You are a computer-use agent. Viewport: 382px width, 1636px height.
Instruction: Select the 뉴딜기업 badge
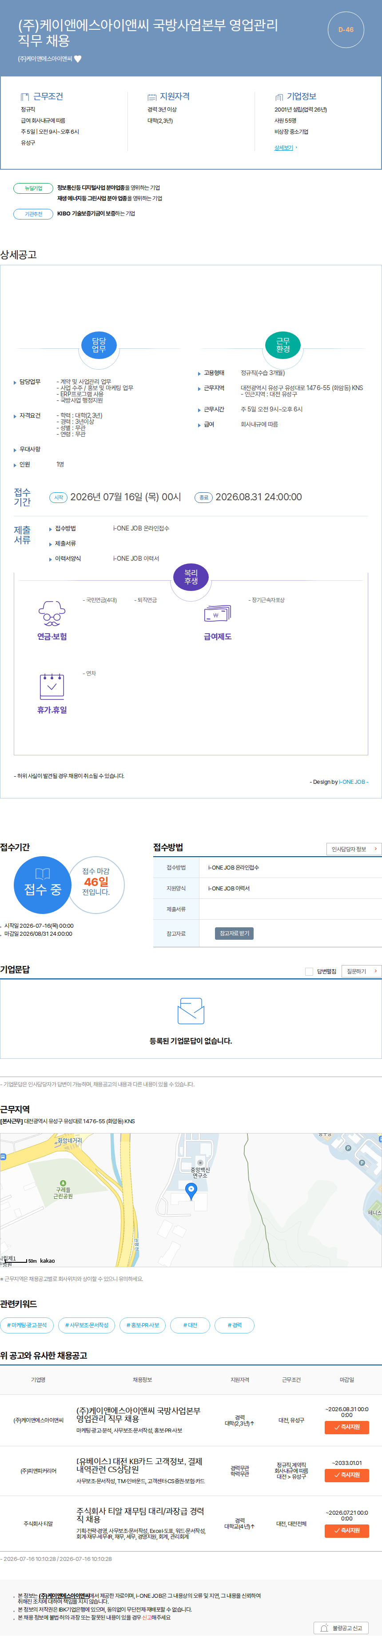(33, 188)
